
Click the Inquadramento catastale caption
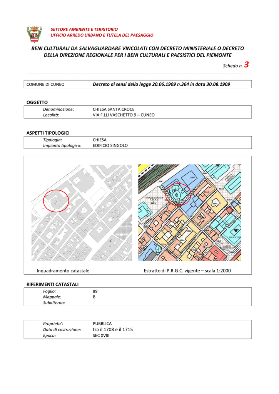pyautogui.click(x=63, y=270)
